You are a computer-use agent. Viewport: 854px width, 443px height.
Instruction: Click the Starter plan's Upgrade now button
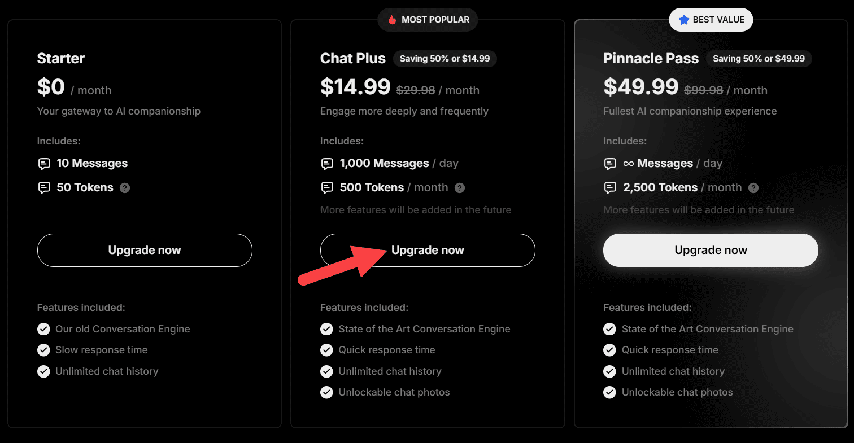(x=145, y=250)
